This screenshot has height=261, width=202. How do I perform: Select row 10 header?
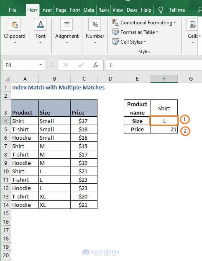coord(6,171)
